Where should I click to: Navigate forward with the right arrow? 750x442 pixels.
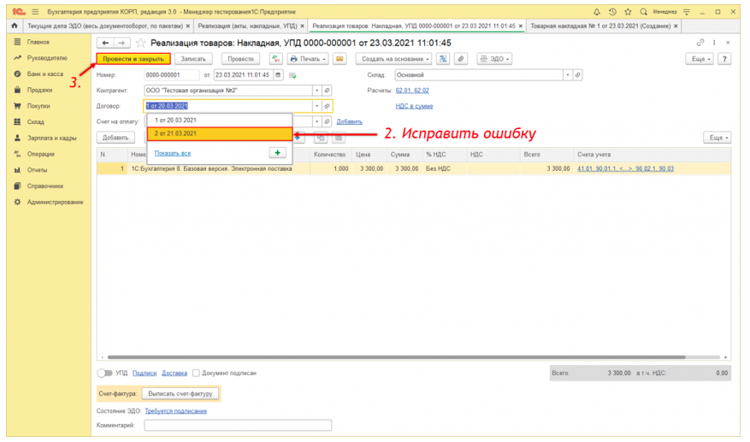pos(122,43)
